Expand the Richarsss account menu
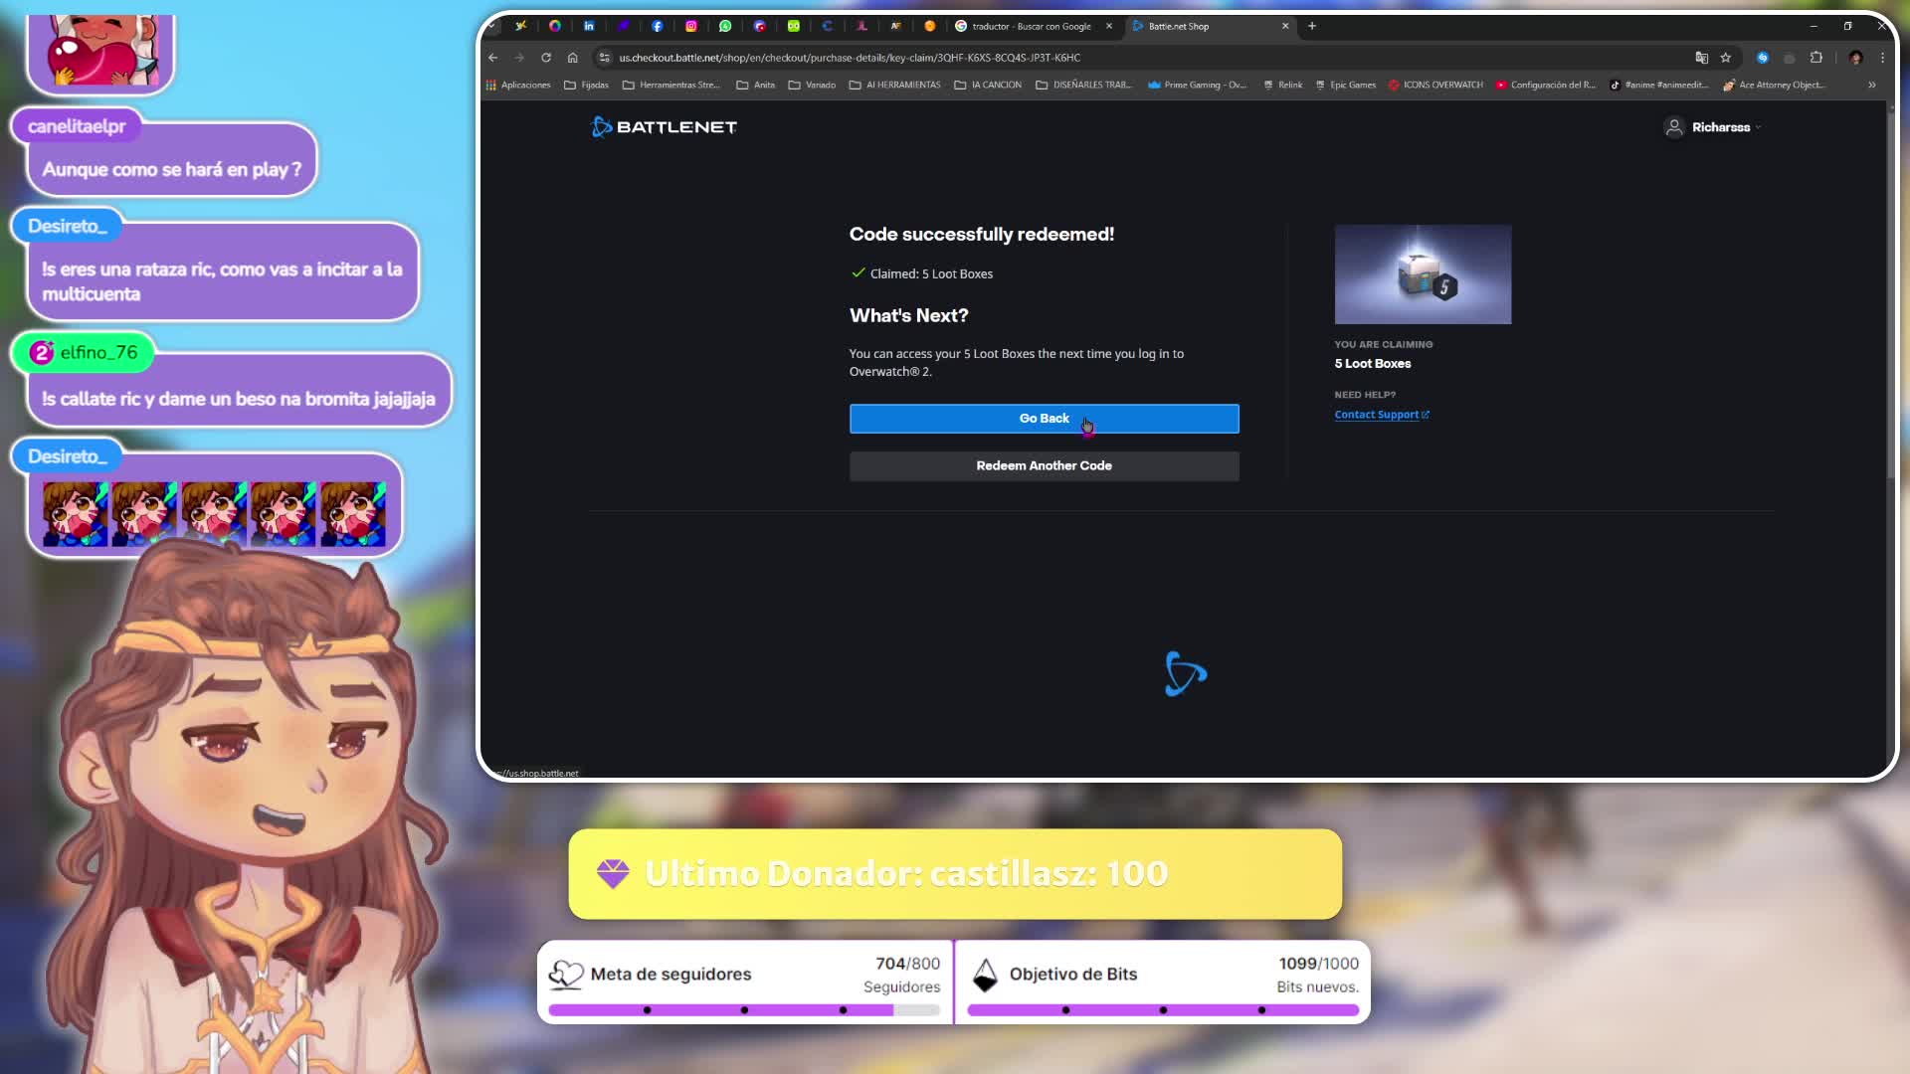Screen dimensions: 1910x1074 click(x=1712, y=127)
